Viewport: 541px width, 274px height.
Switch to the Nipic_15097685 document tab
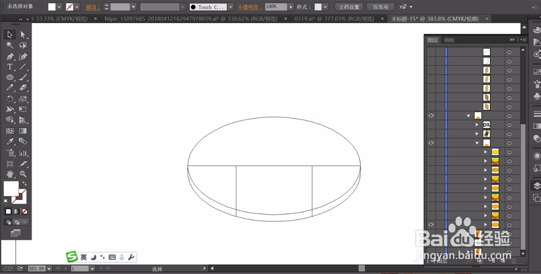click(191, 19)
